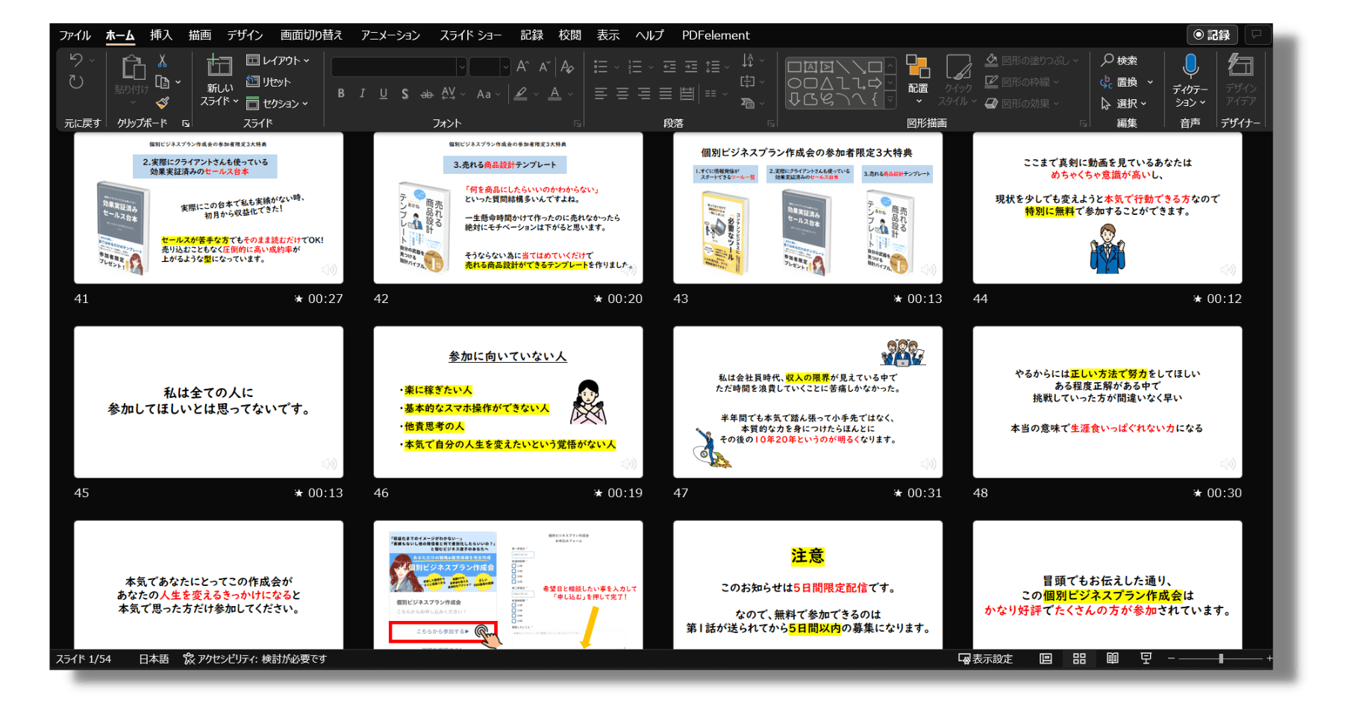Click accessibility status (アクセシビリティ)
Screen dimensions: 1359x718
pyautogui.click(x=255, y=658)
